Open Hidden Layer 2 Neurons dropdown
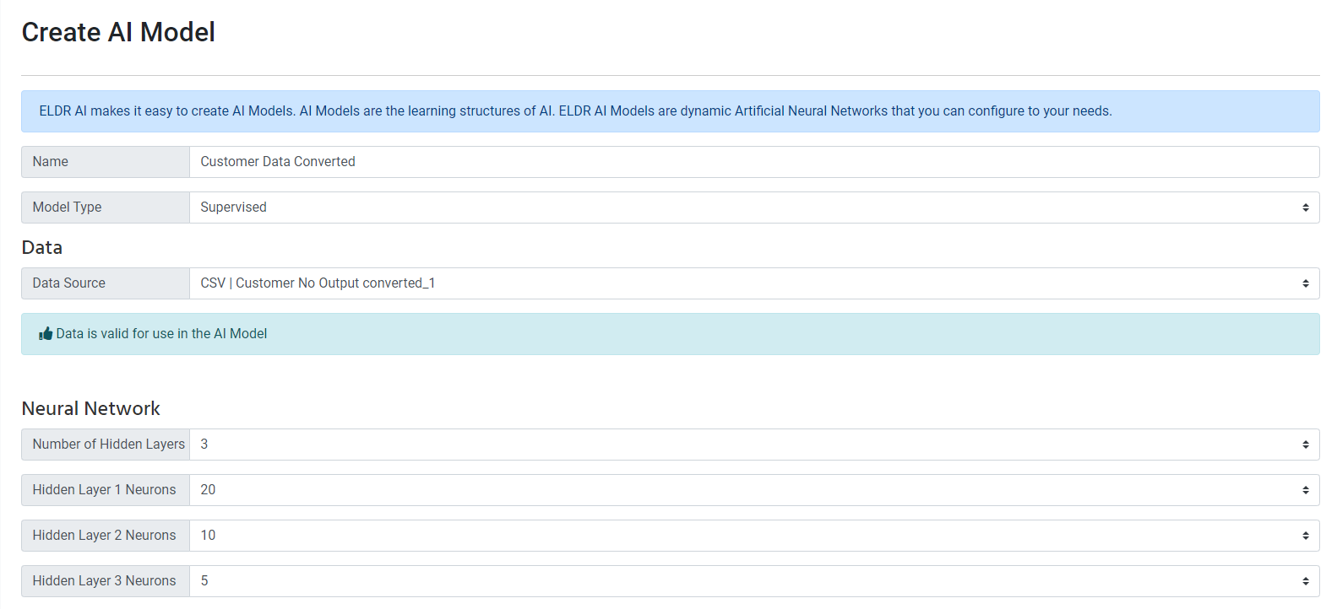 (x=753, y=536)
